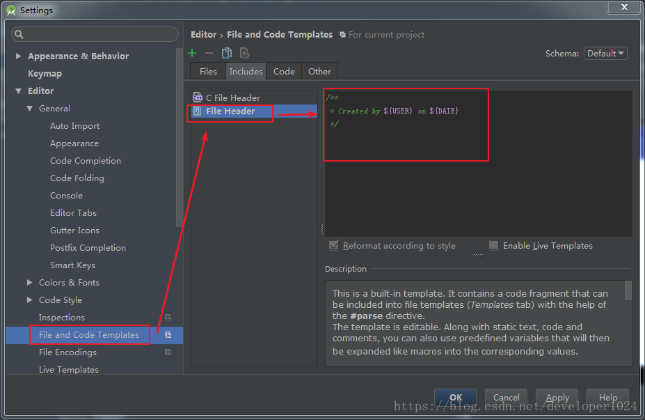Image resolution: width=645 pixels, height=420 pixels.
Task: Expand Appearance & Behavior section
Action: (x=18, y=56)
